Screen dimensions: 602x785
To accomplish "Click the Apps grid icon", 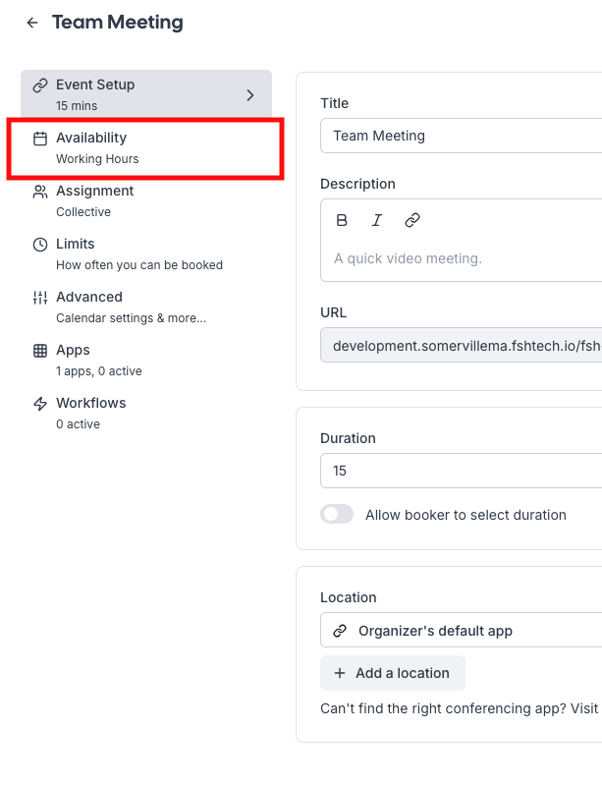I will tap(40, 351).
